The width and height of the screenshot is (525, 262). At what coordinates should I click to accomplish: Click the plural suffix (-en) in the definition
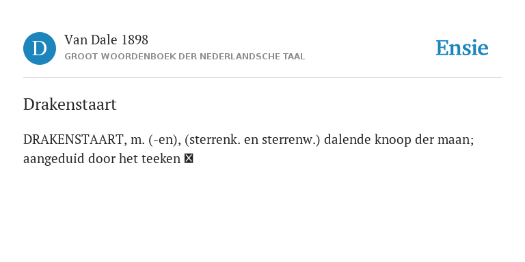(x=165, y=140)
